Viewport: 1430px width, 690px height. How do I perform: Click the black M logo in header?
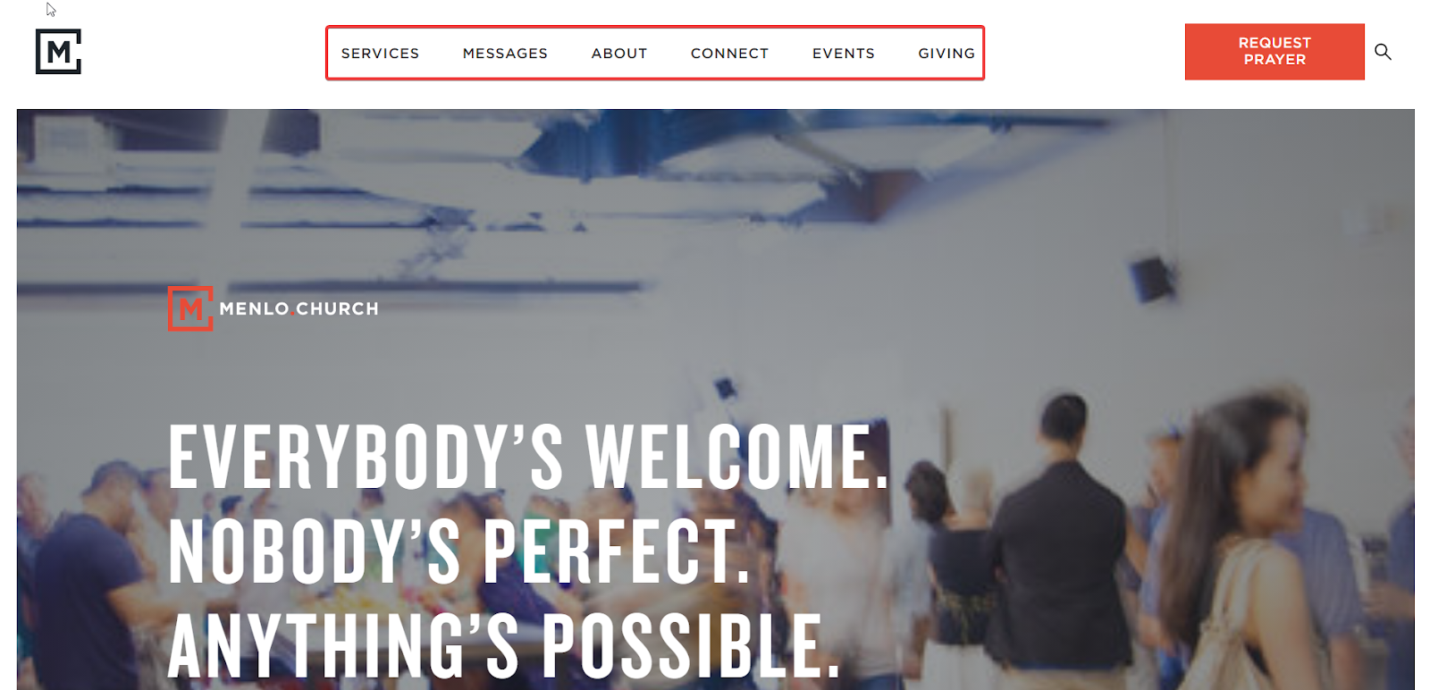(x=58, y=52)
